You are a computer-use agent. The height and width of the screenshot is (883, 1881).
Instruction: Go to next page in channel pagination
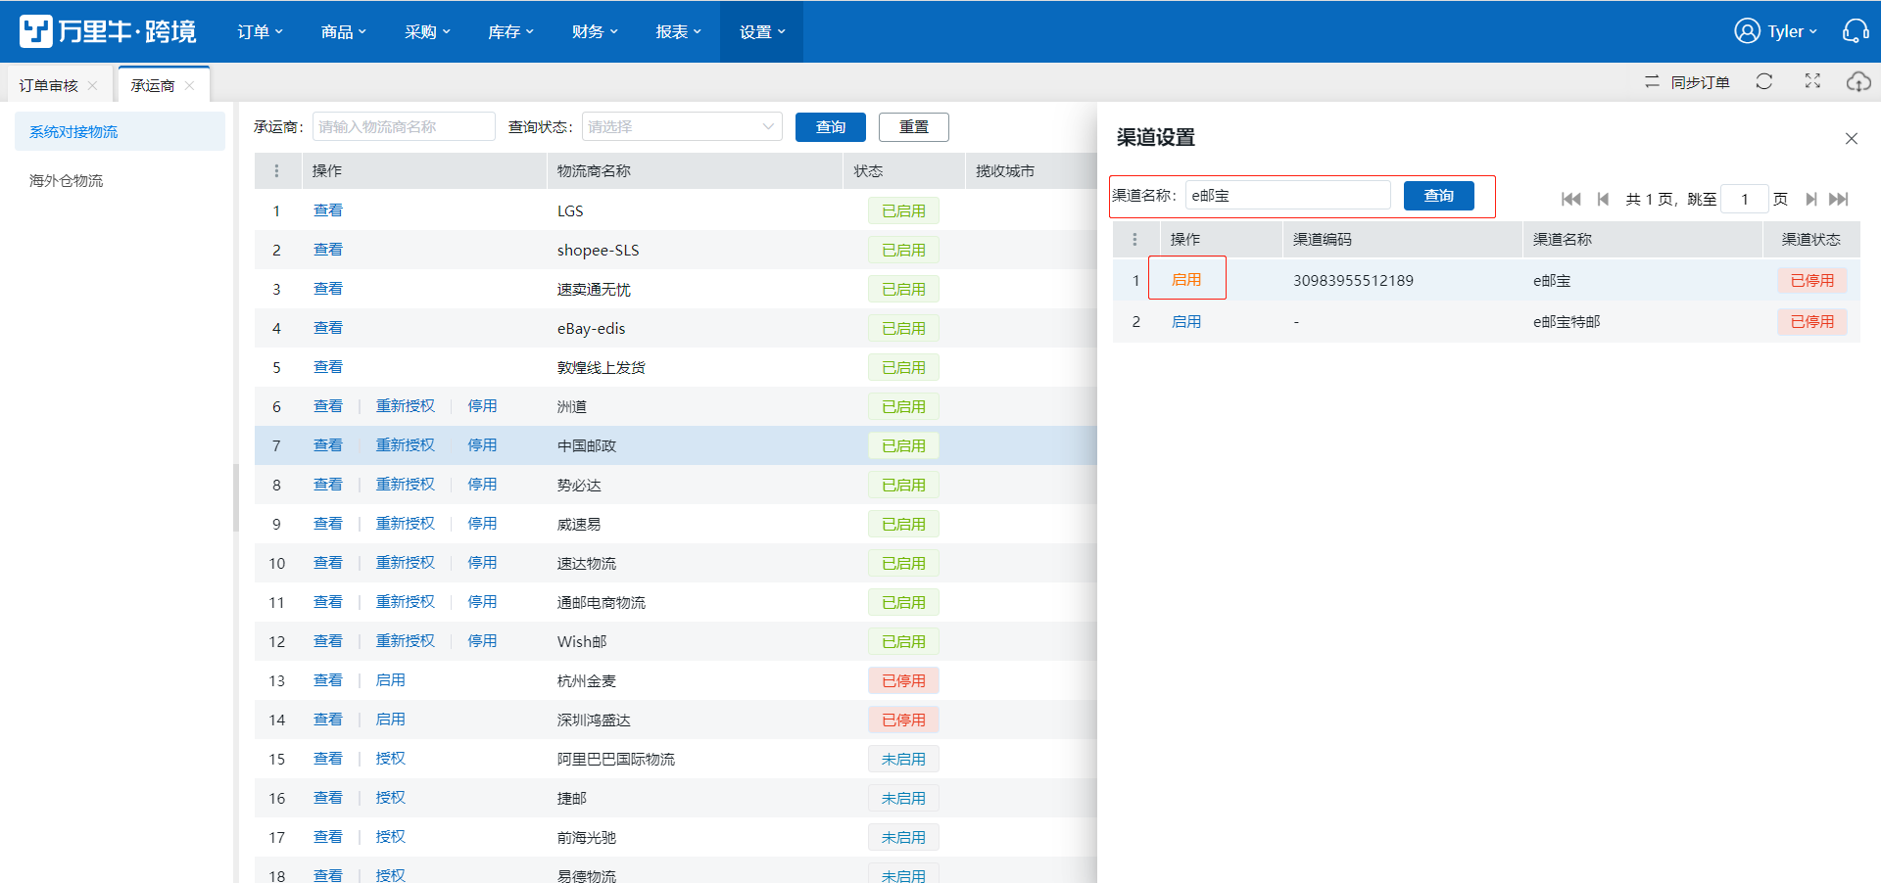1811,199
